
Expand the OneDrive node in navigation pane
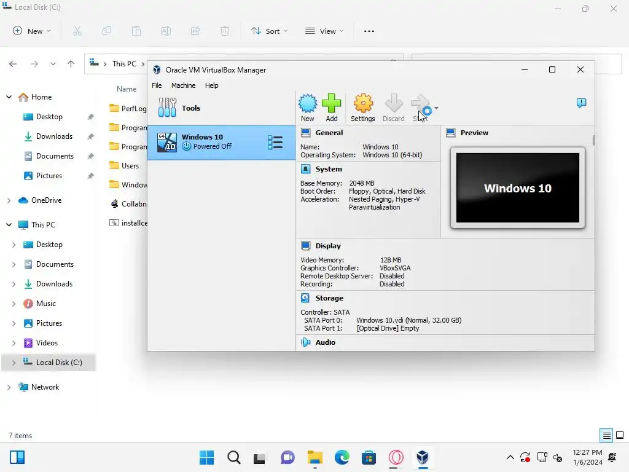(x=9, y=200)
